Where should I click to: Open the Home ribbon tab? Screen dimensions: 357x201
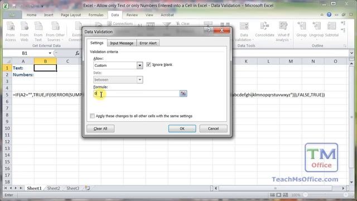coord(31,15)
